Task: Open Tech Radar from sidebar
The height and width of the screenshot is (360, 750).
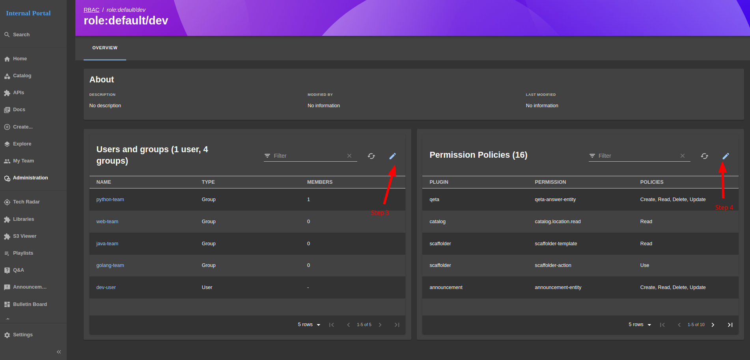Action: (26, 202)
